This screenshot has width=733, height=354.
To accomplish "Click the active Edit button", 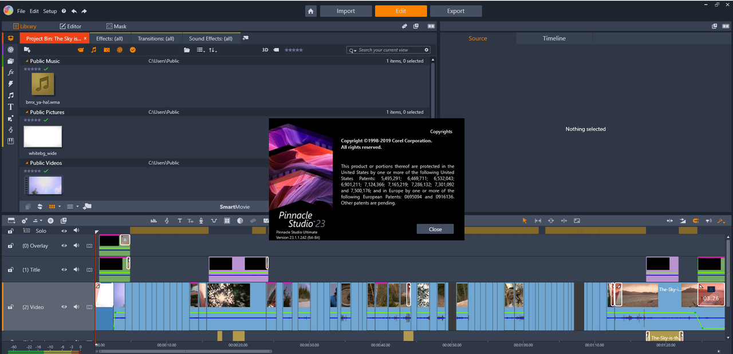I will pos(401,11).
